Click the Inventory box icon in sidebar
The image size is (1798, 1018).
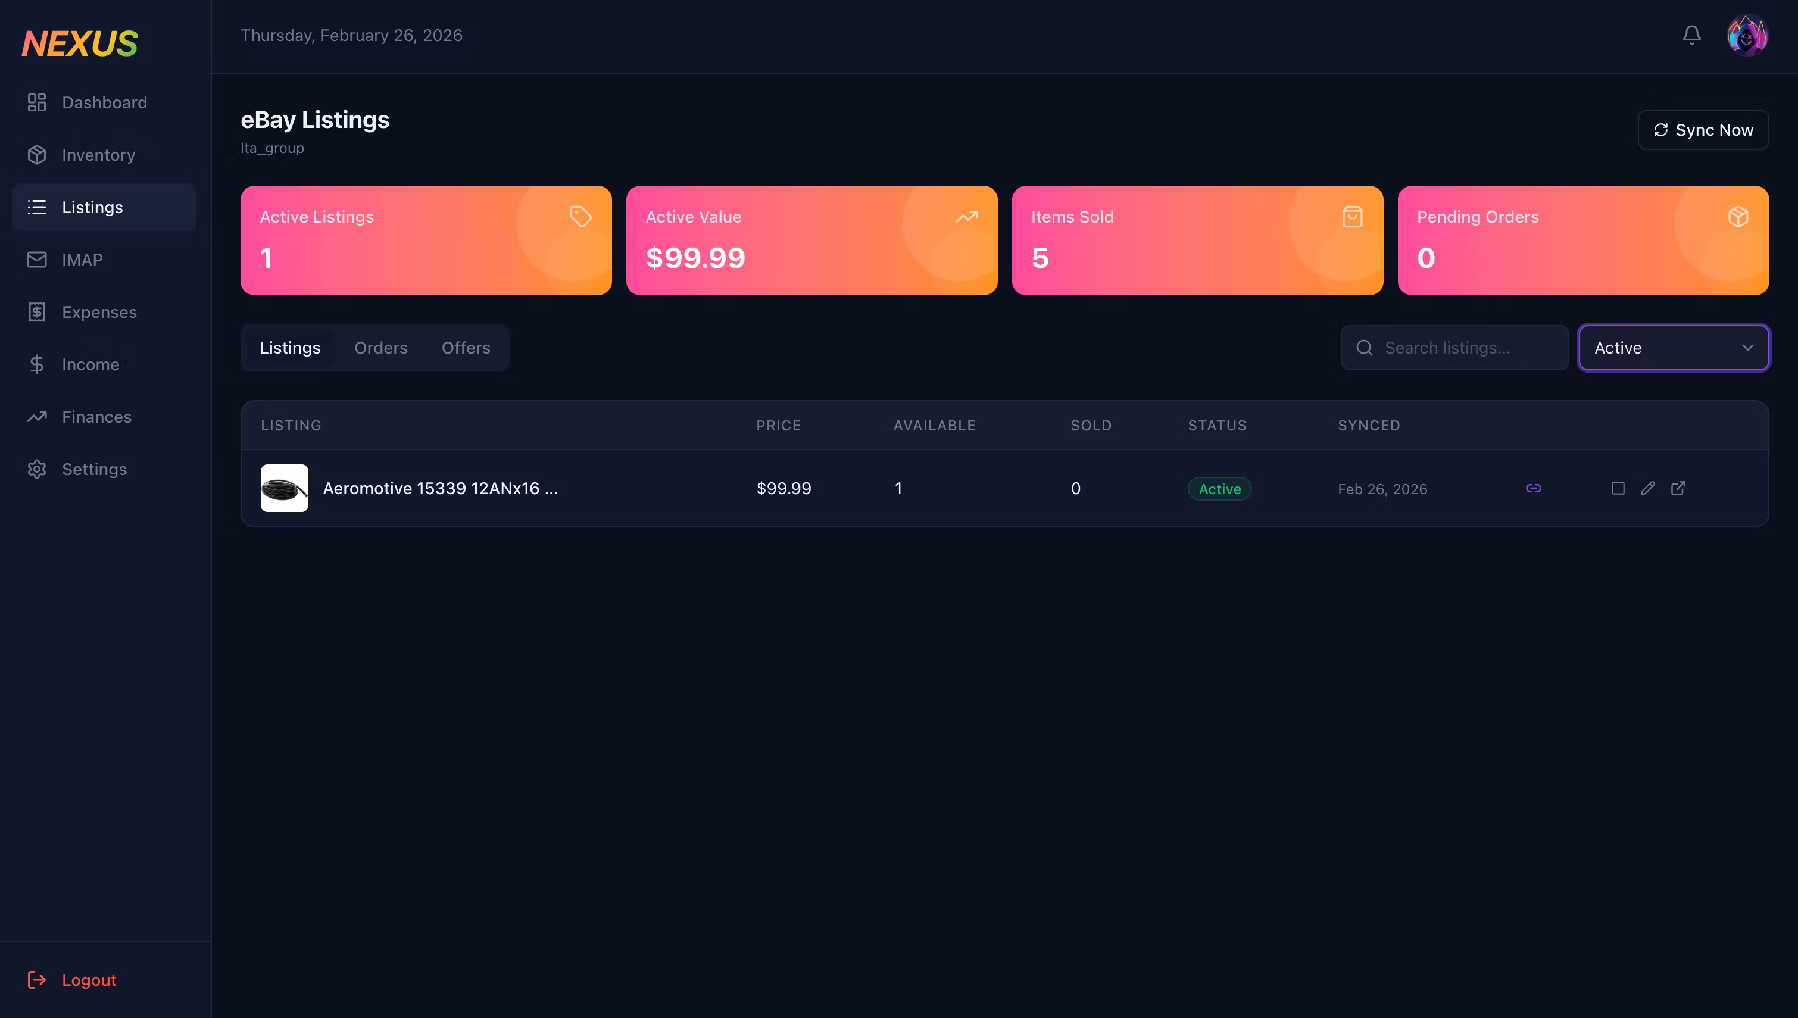36,155
